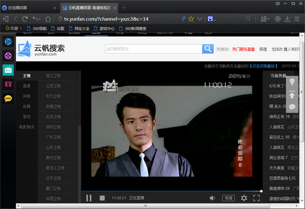305x209 pixels.
Task: Bookmark page with the star icon
Action: click(x=191, y=18)
